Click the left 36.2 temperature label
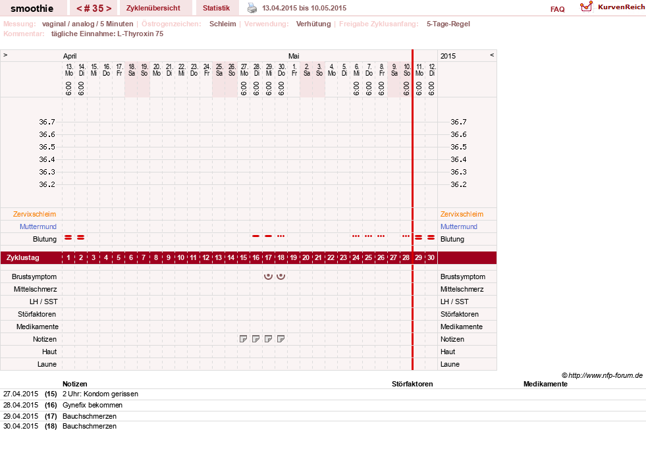Image resolution: width=646 pixels, height=449 pixels. click(x=47, y=184)
